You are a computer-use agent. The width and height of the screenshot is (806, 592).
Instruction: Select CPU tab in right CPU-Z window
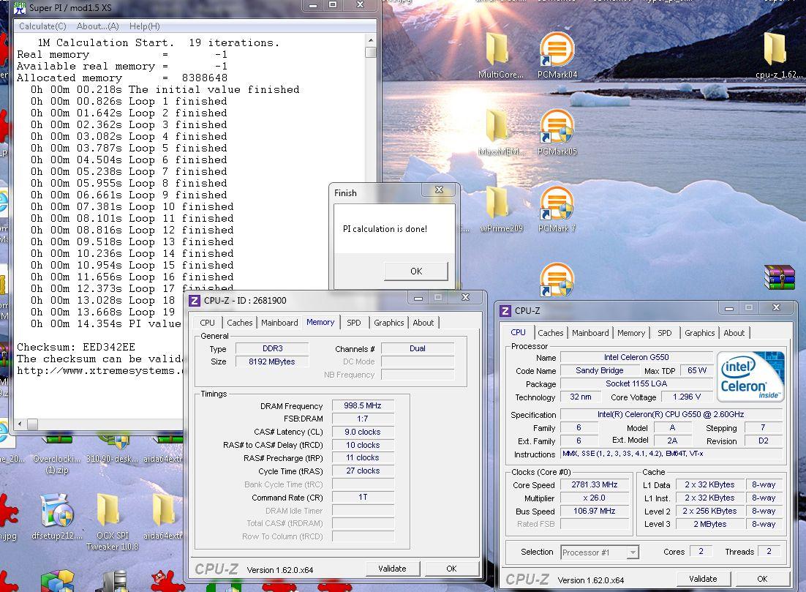[518, 332]
